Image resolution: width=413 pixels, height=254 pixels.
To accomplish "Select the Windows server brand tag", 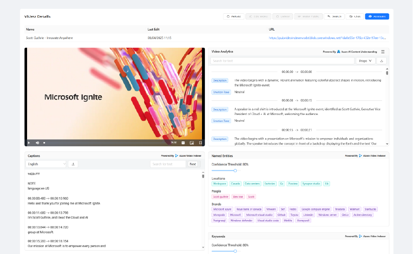I will pos(327,215).
